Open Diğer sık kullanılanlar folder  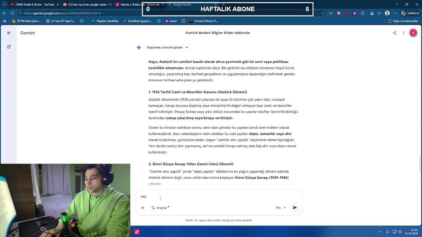403,21
